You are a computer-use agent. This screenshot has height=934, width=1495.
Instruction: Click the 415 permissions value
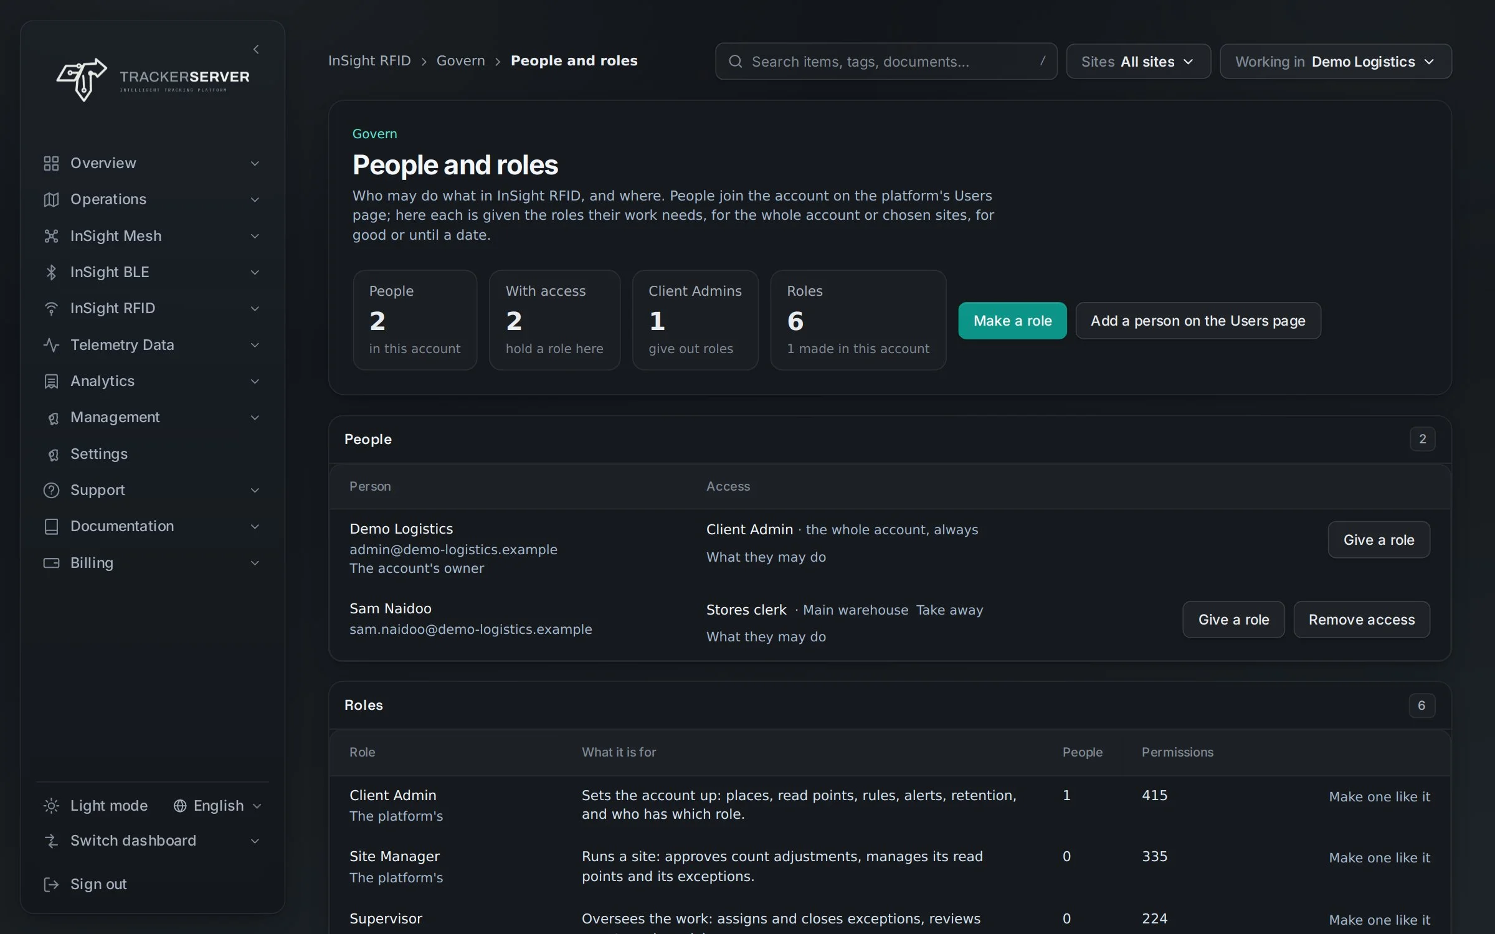(x=1154, y=795)
